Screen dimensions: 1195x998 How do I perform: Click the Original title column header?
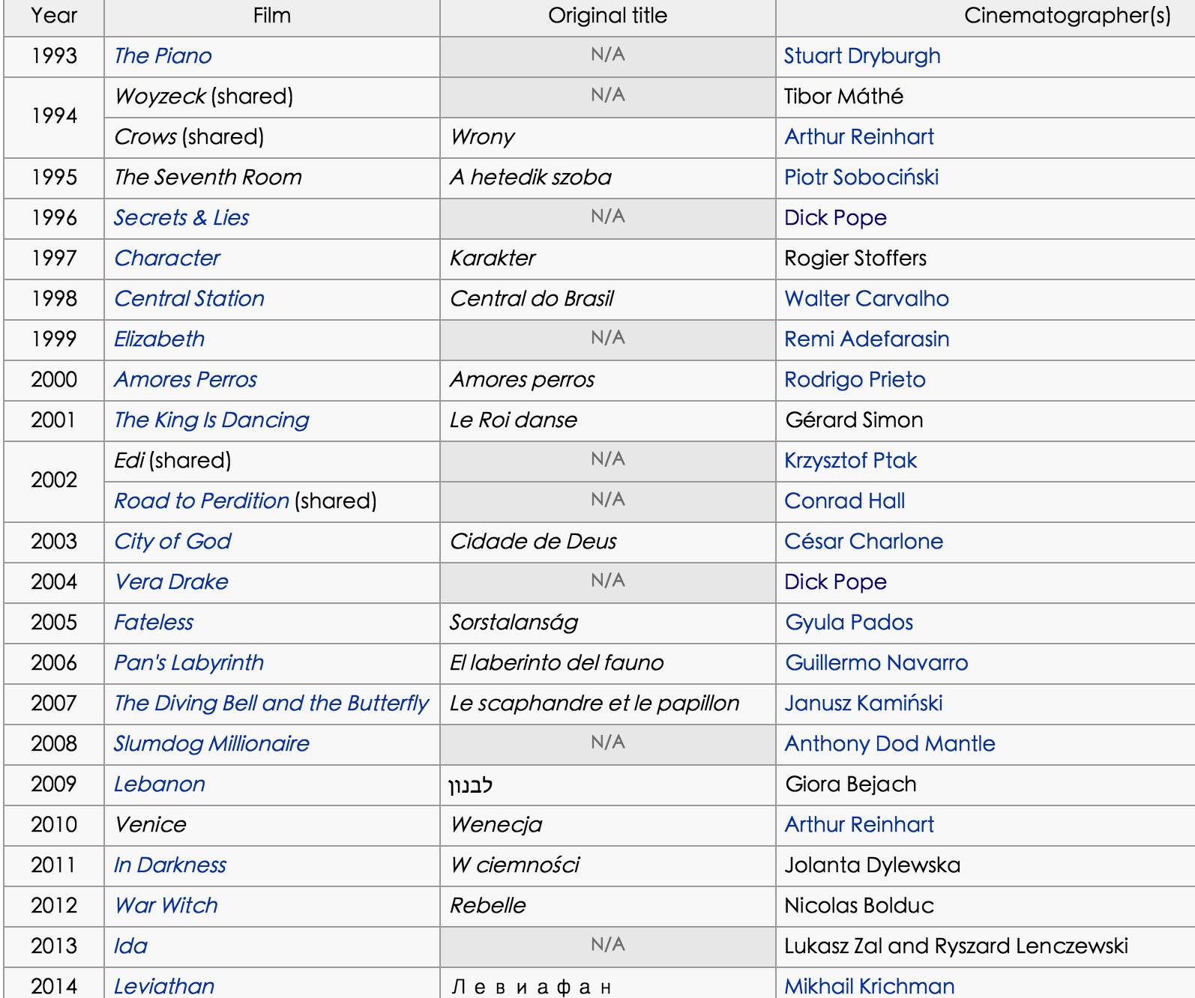click(x=607, y=16)
